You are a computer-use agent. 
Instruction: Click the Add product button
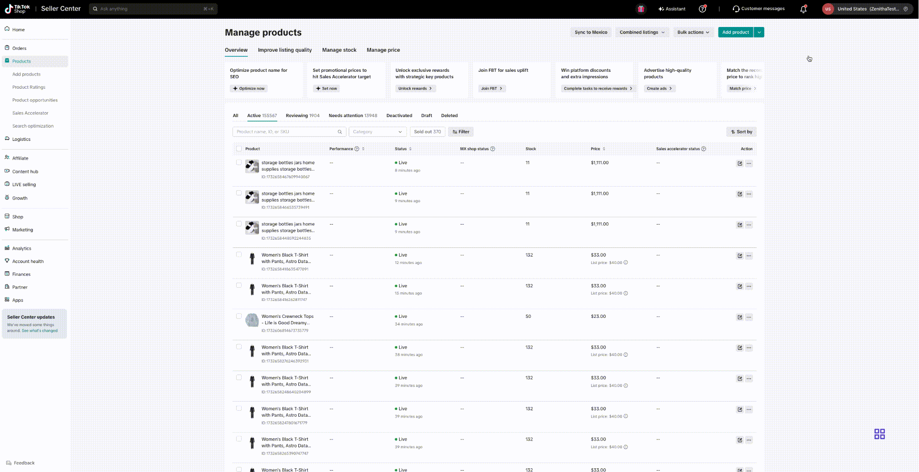pos(735,32)
